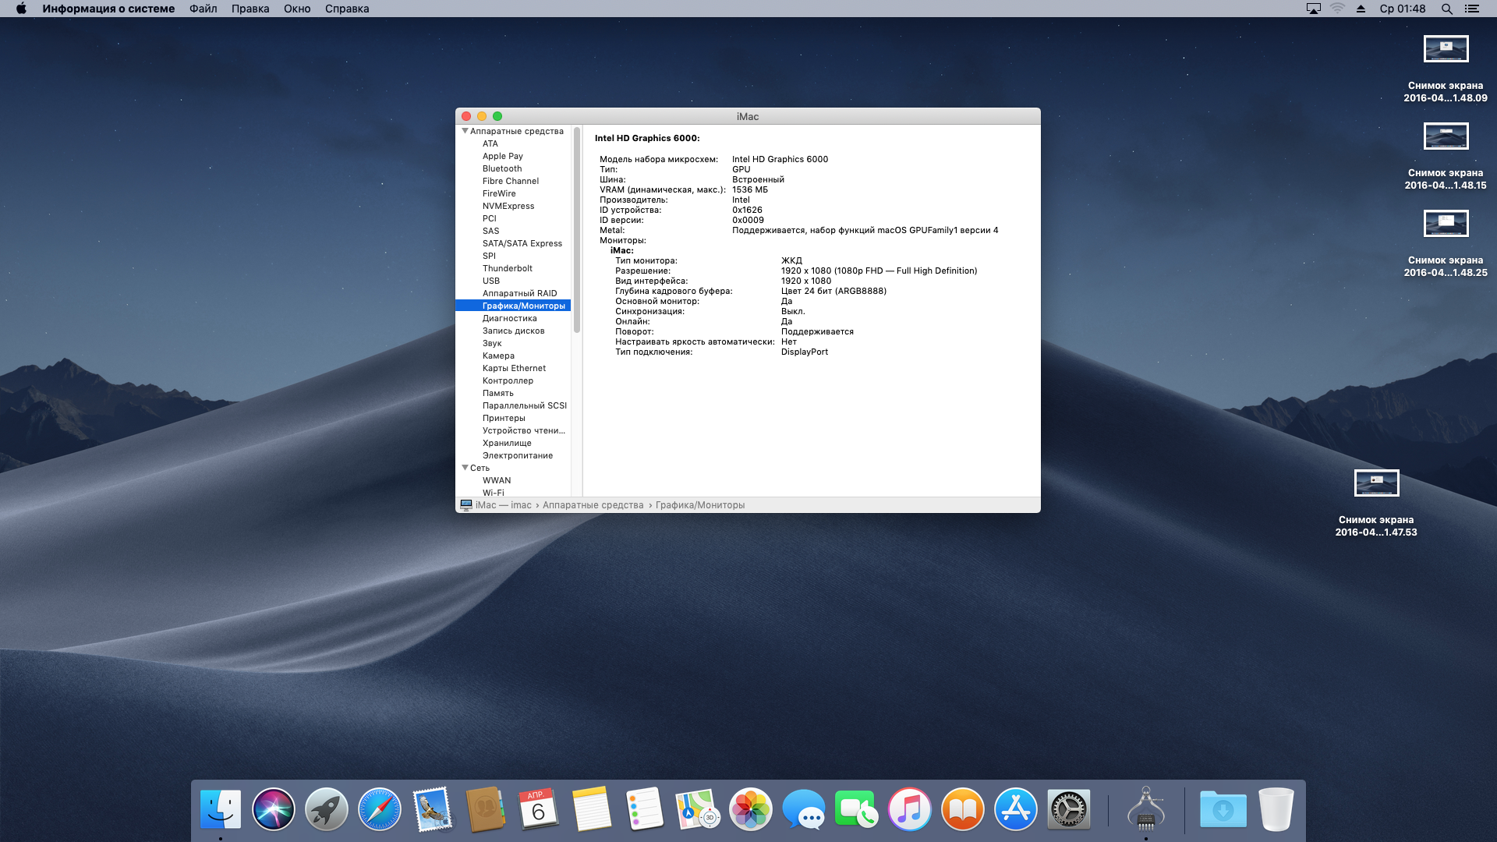Select Электропитание in sidebar

513,455
